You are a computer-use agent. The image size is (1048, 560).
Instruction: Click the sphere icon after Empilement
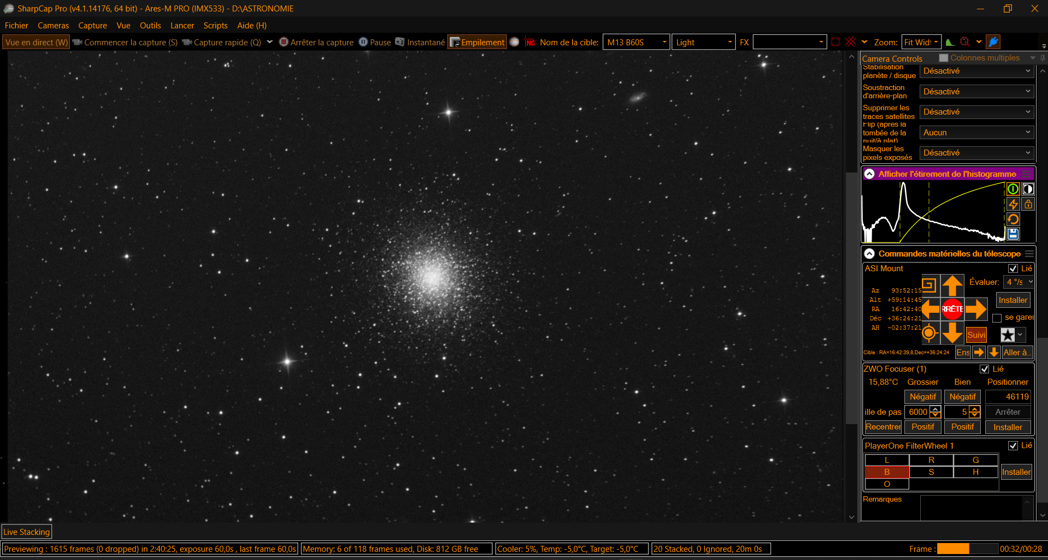pyautogui.click(x=514, y=42)
